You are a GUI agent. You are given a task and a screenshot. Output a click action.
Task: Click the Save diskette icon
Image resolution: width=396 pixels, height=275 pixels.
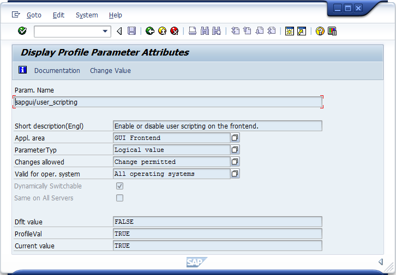[131, 31]
